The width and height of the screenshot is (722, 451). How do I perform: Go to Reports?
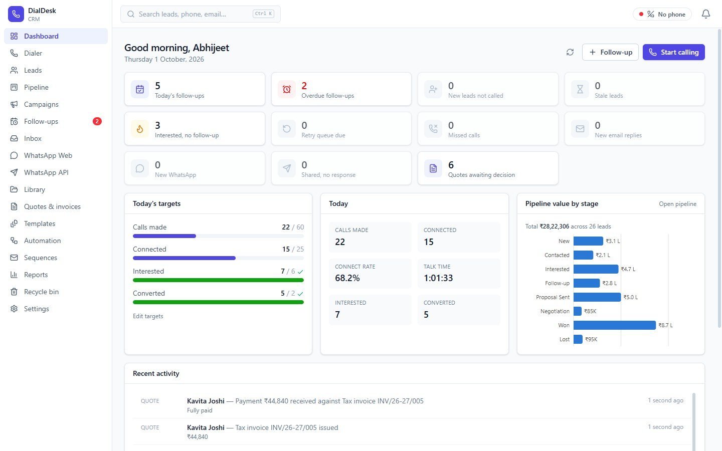(x=56, y=275)
